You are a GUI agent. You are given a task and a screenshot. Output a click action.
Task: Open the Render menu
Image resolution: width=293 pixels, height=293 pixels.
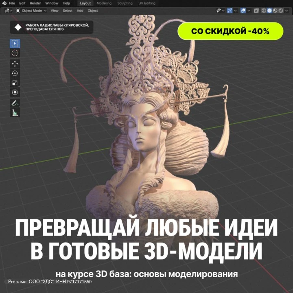35,3
